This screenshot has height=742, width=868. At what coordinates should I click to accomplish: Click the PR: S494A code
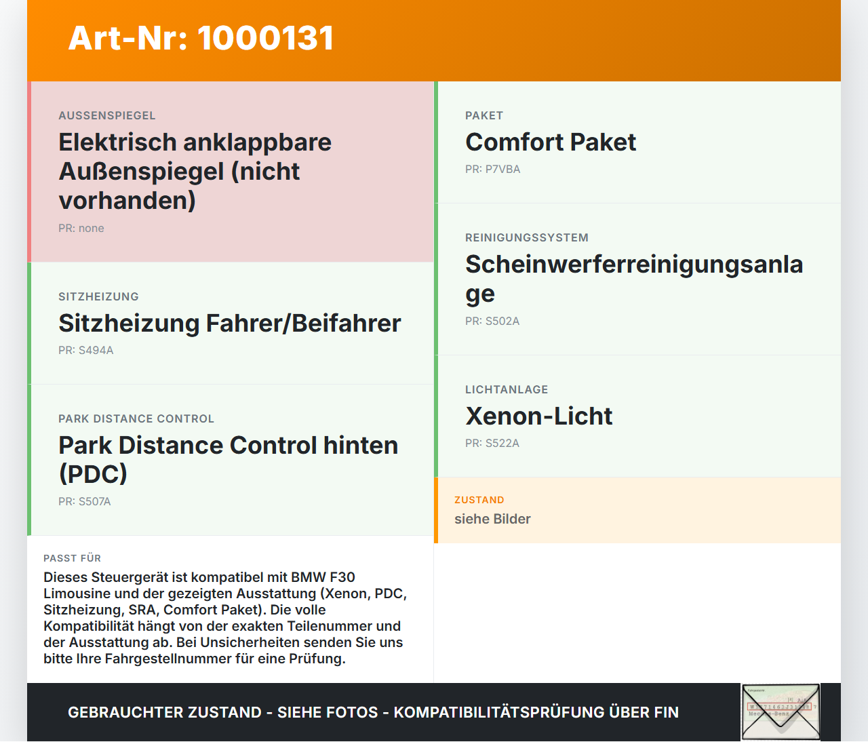86,350
